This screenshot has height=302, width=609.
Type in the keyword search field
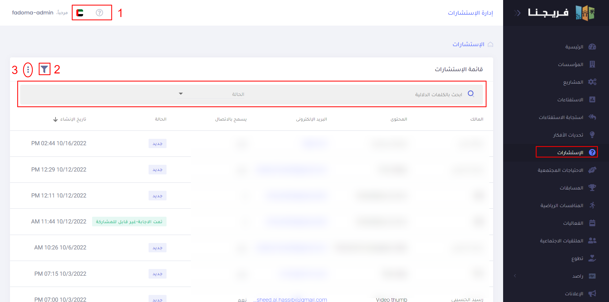pos(385,94)
